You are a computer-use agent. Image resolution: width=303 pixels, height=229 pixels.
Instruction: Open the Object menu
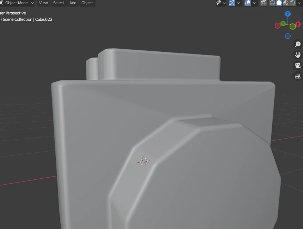pyautogui.click(x=87, y=3)
